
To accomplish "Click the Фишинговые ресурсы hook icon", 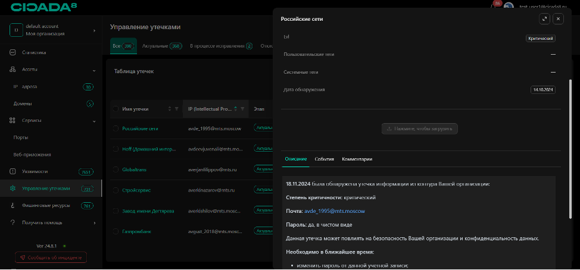I will pos(13,206).
